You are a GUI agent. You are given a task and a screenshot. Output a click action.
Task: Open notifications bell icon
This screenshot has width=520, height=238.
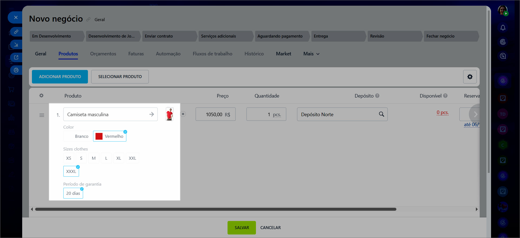tap(503, 28)
